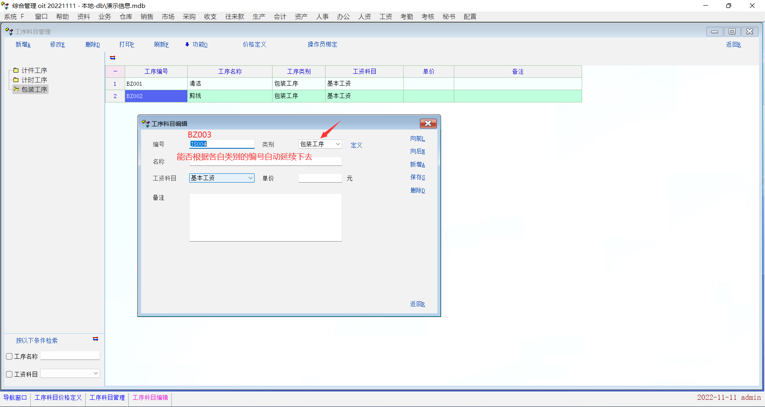This screenshot has height=407, width=765.
Task: Select the BZ001 row in the table
Action: [x=155, y=84]
